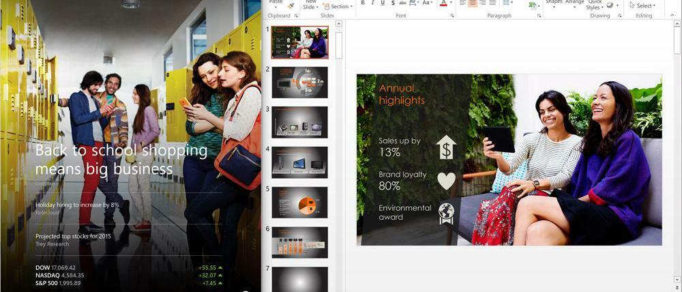
Task: Open the Clipboard group dialog launcher
Action: (296, 16)
